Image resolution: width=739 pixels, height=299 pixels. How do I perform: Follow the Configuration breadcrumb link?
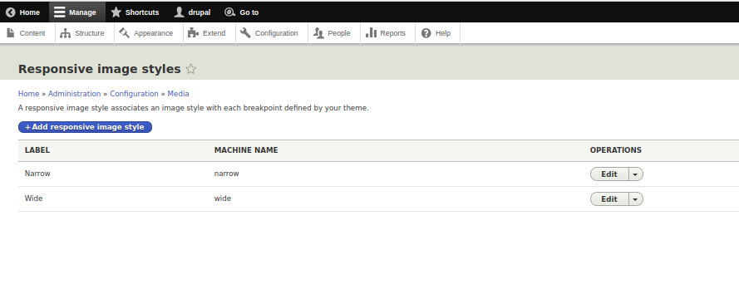coord(135,94)
